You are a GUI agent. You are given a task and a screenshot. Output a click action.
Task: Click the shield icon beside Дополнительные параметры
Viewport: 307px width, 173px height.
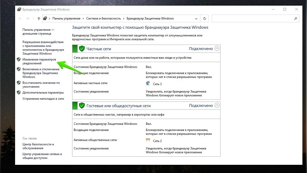tap(19, 93)
